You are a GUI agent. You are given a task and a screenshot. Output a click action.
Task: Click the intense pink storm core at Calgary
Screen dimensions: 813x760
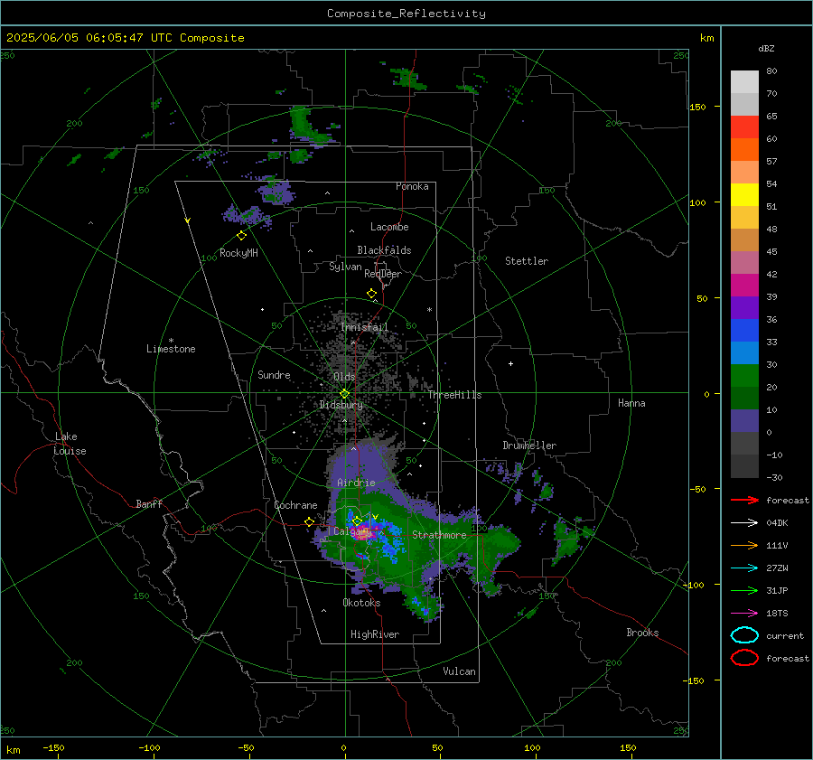coord(363,532)
